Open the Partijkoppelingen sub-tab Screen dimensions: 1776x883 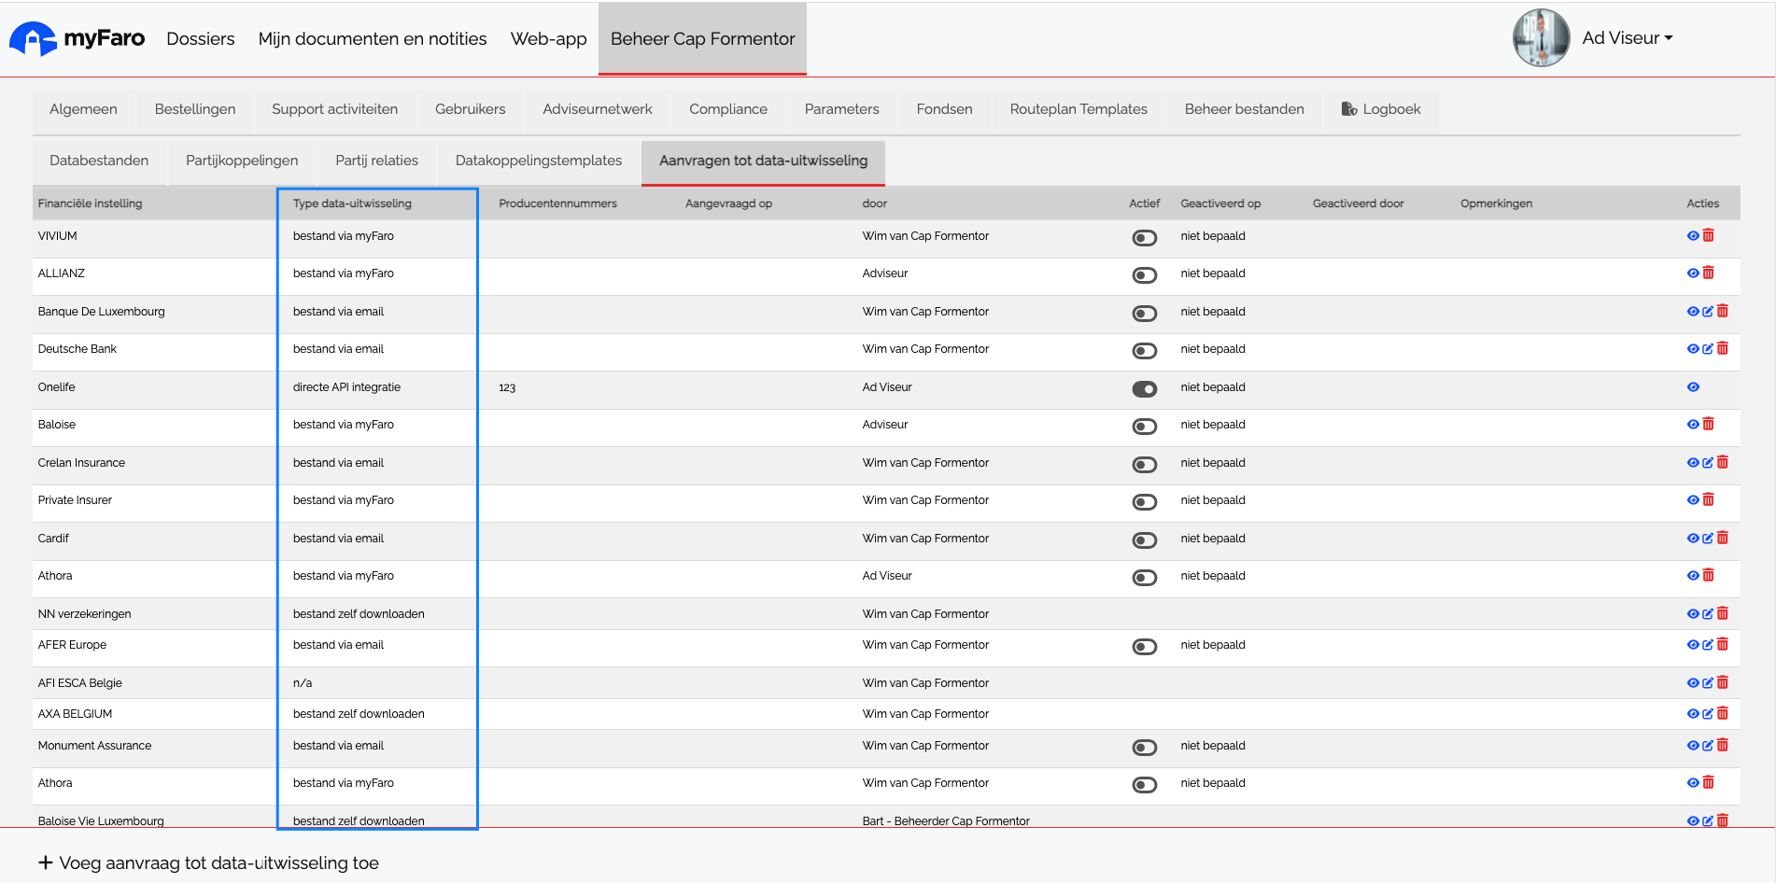(x=242, y=161)
